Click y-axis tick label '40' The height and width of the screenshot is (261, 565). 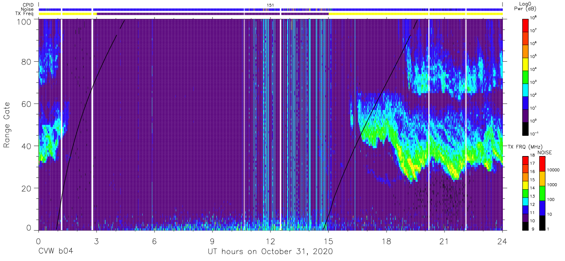click(27, 146)
